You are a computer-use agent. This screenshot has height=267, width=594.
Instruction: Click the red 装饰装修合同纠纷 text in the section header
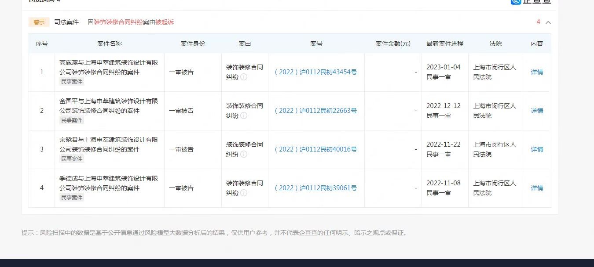tap(118, 22)
